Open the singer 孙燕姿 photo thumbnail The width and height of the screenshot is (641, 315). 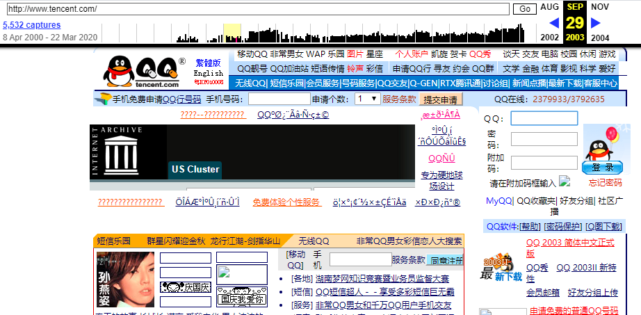(x=126, y=280)
